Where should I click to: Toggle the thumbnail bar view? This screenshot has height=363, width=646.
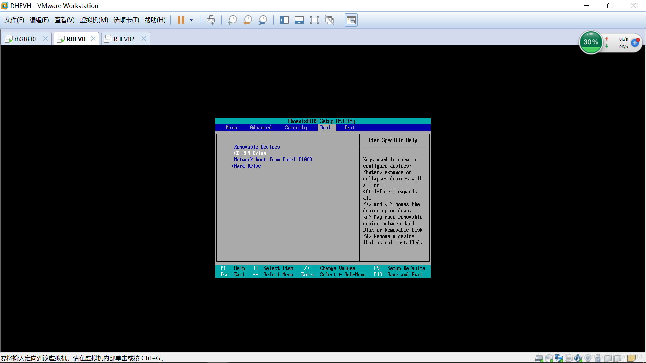[299, 20]
